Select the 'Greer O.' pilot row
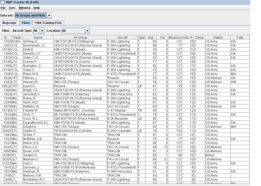The image size is (261, 186). [125, 70]
